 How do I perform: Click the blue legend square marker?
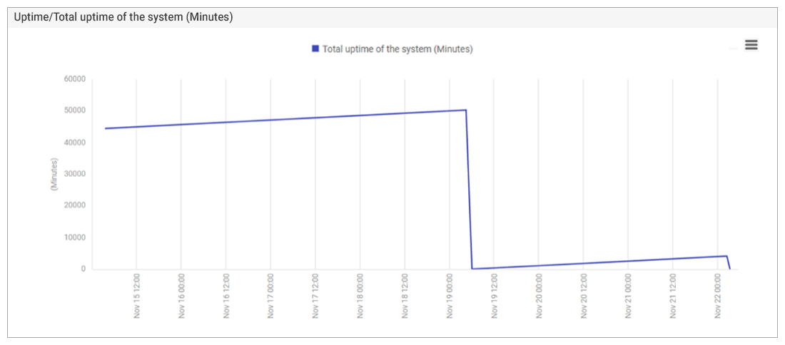pos(315,48)
